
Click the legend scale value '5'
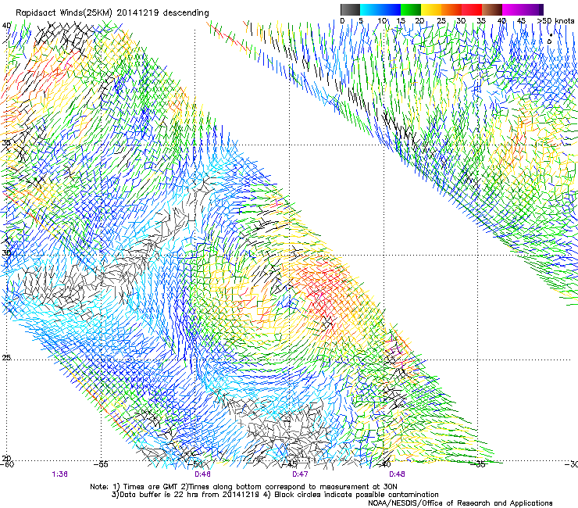coord(361,21)
